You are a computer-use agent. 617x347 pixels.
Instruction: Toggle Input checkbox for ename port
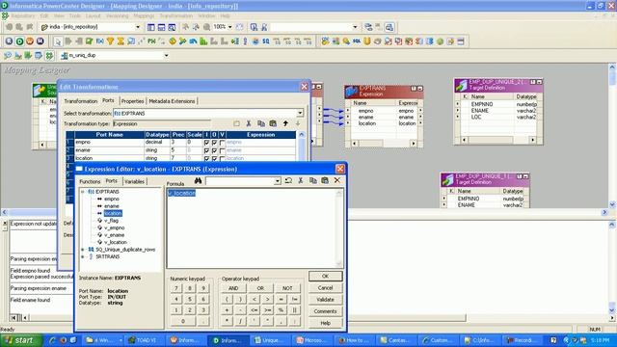point(206,150)
